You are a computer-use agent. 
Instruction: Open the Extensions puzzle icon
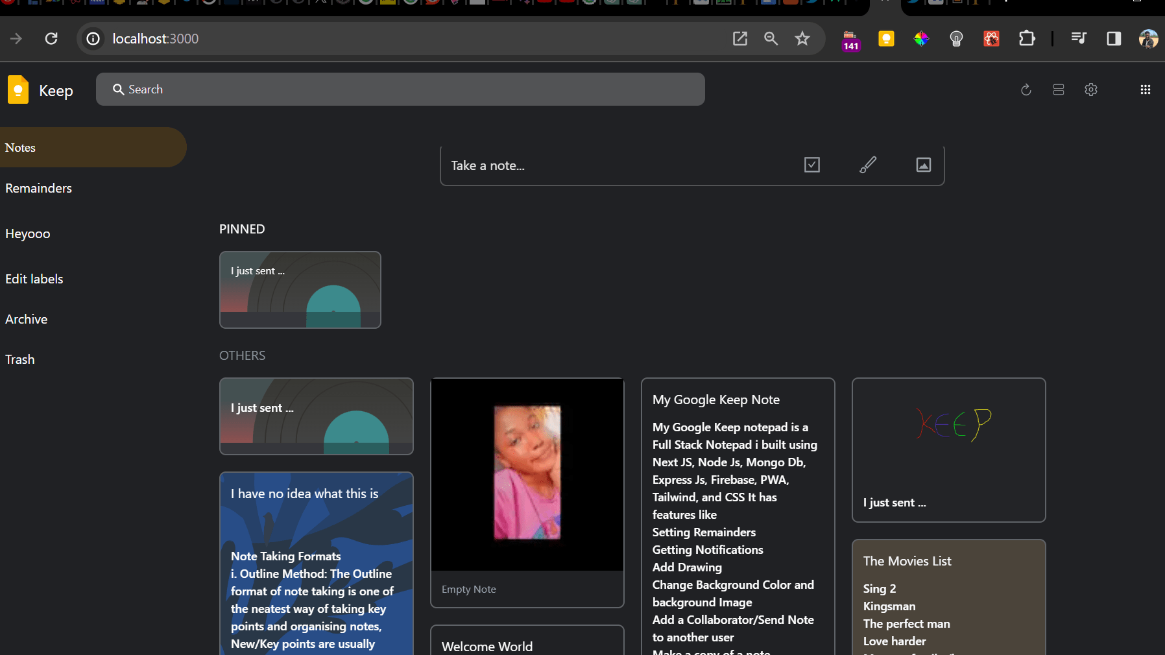(1027, 38)
